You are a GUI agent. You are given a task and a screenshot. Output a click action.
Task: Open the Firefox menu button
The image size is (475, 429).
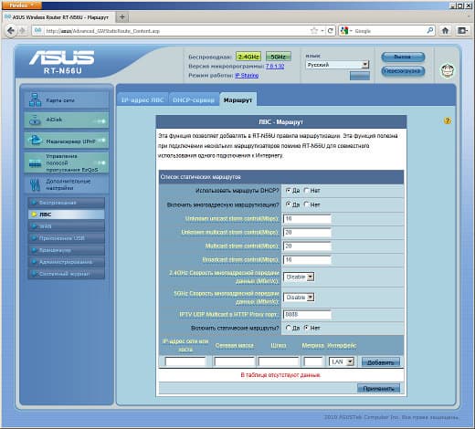pos(22,5)
